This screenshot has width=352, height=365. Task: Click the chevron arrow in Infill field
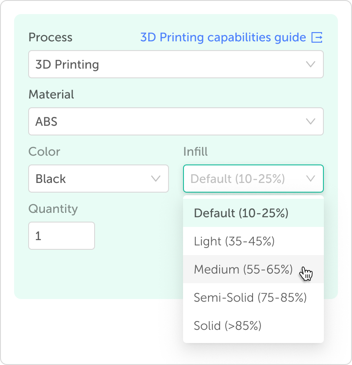point(311,179)
